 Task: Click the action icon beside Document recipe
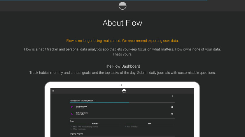(x=172, y=107)
